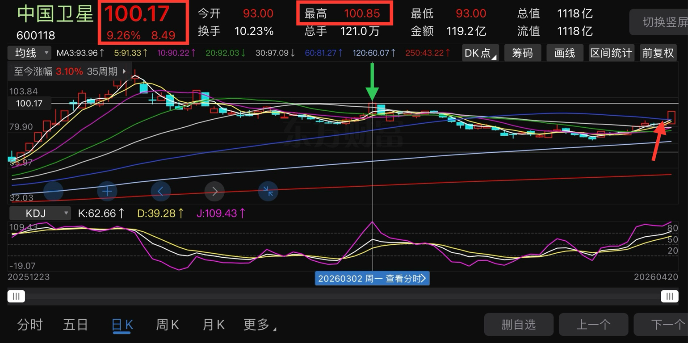Open intraday via 20260302 周一 查看分时
Viewport: 688px width, 343px height.
tap(372, 279)
